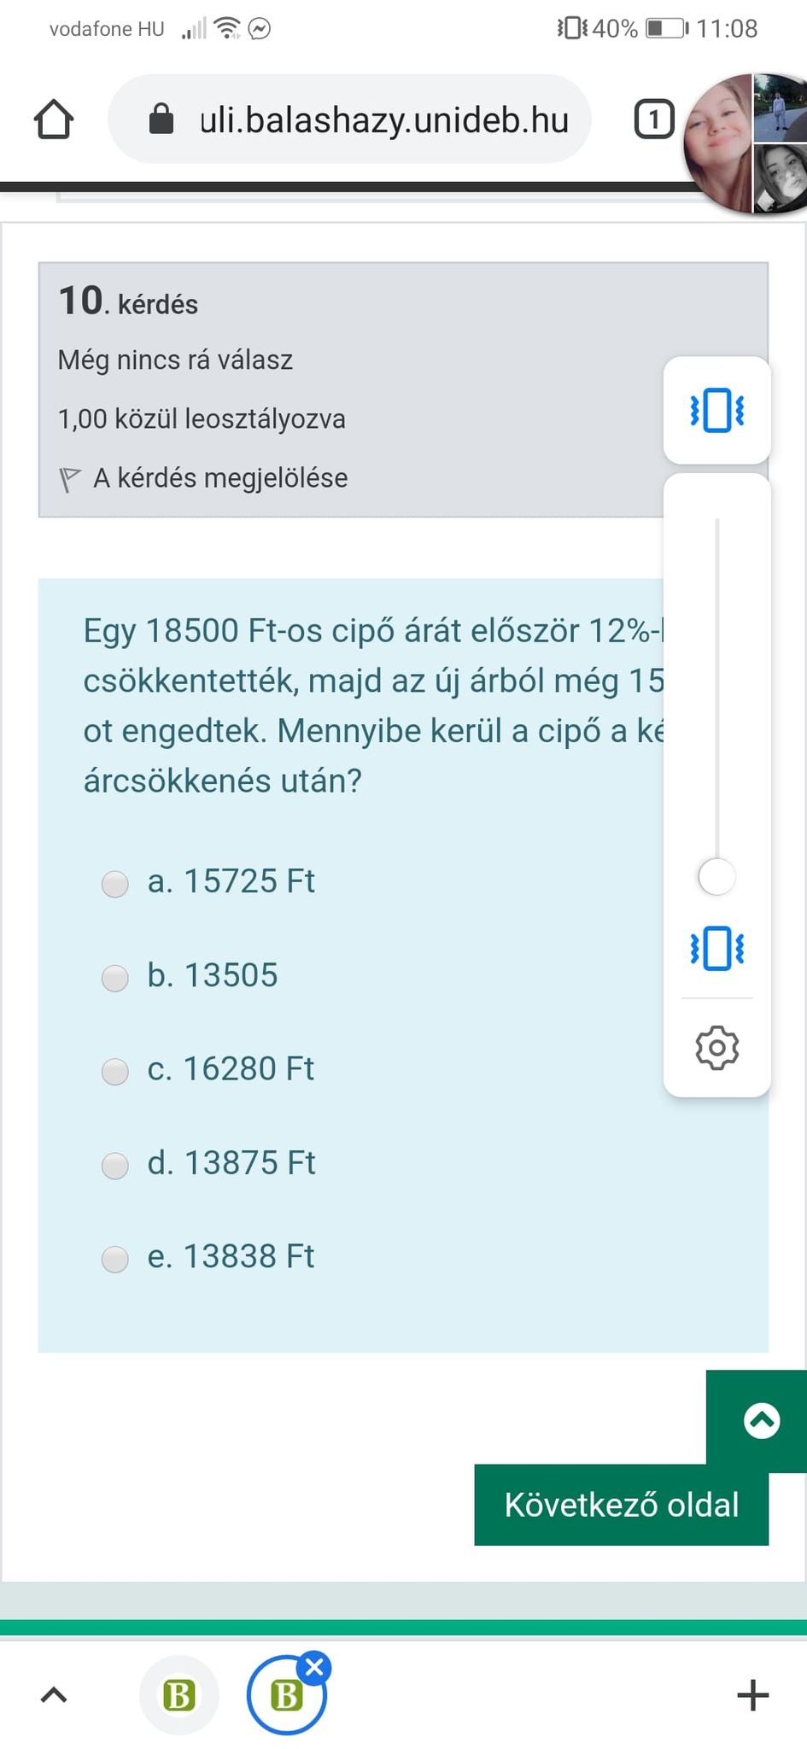Open volume settings gear icon

coord(717,1047)
